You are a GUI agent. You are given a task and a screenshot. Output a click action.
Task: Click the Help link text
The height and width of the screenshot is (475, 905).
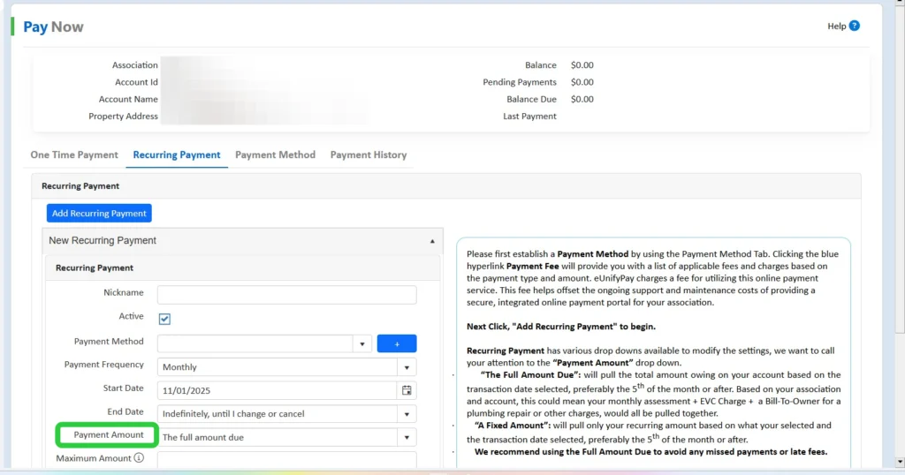pyautogui.click(x=836, y=26)
